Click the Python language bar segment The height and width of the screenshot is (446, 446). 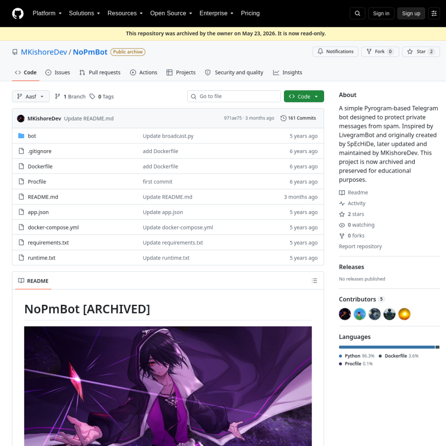tap(387, 347)
